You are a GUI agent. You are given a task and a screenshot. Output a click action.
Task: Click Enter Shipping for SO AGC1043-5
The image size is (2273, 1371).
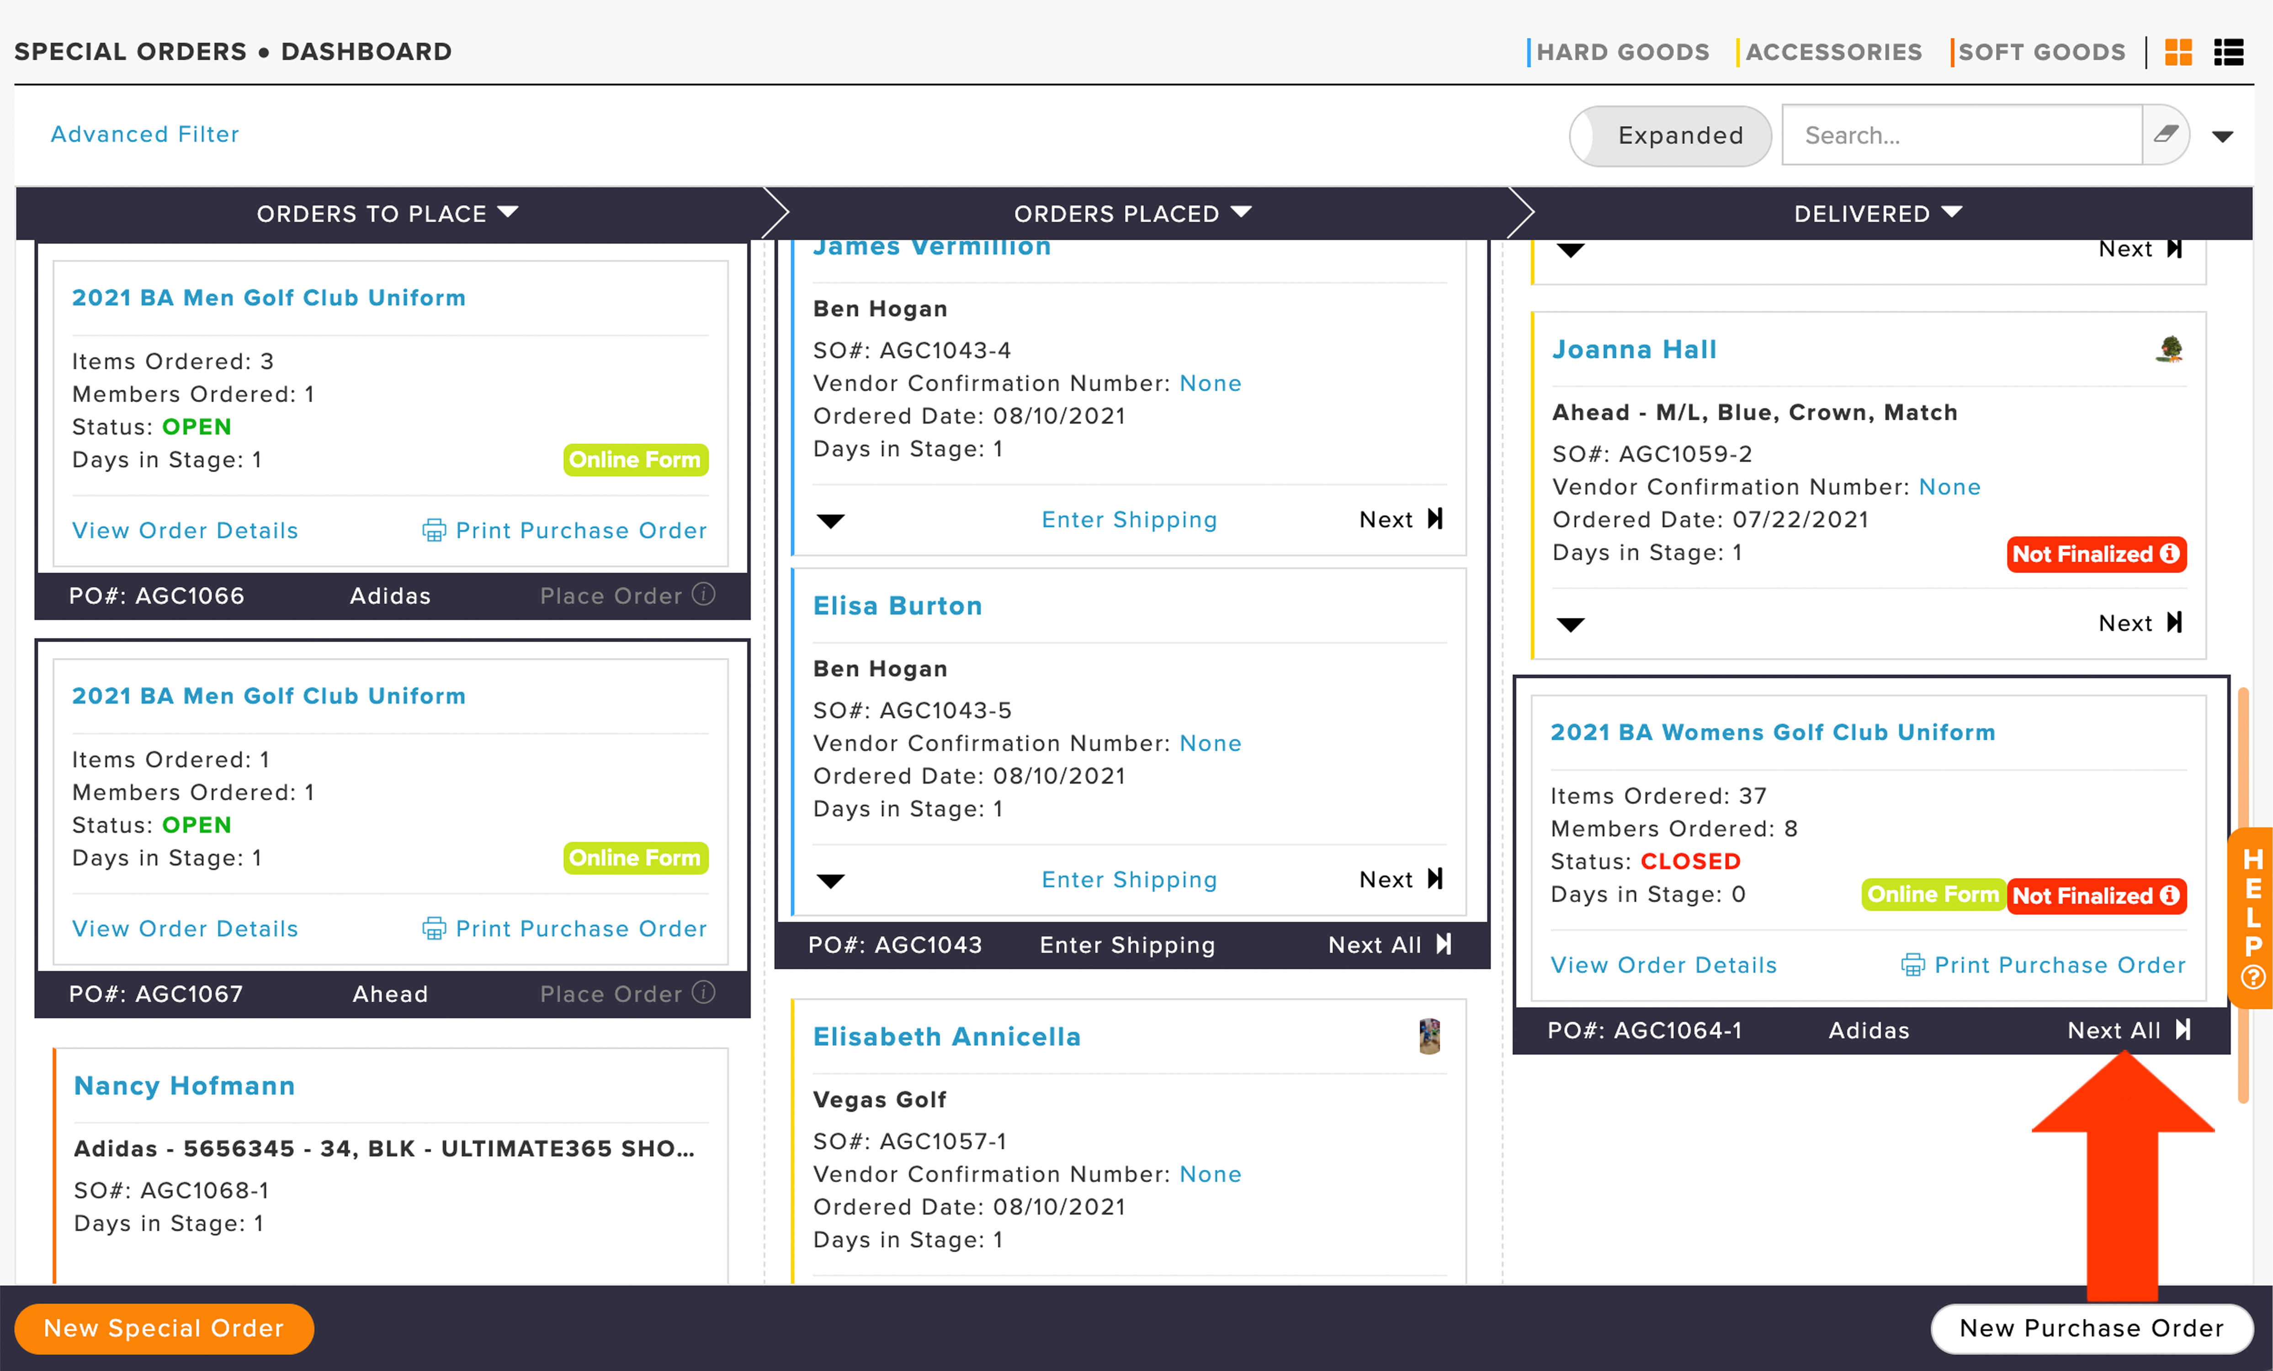1129,879
